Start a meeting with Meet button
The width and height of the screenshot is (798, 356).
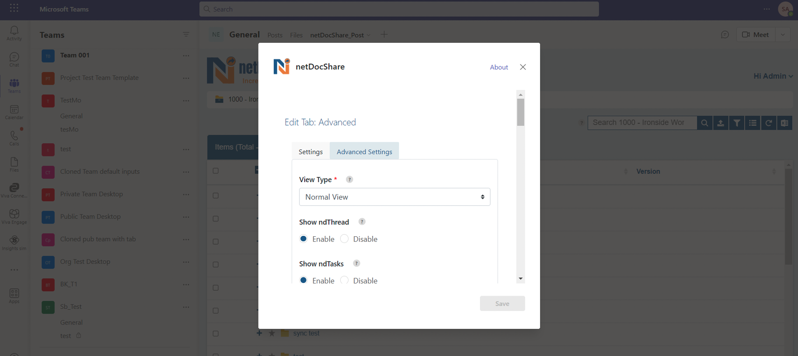tap(756, 35)
